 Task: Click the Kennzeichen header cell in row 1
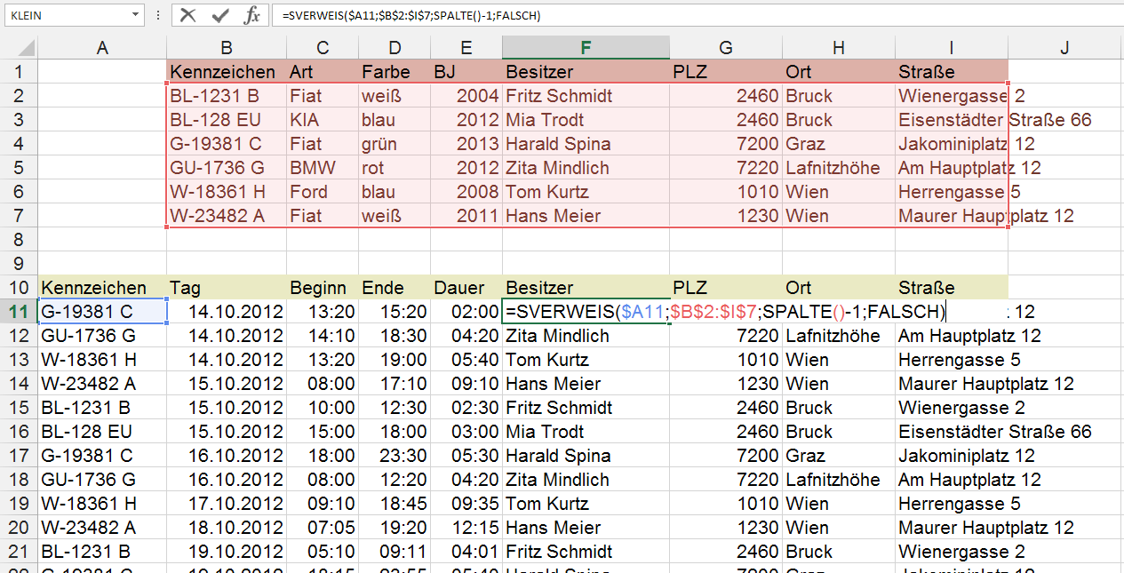(x=226, y=72)
